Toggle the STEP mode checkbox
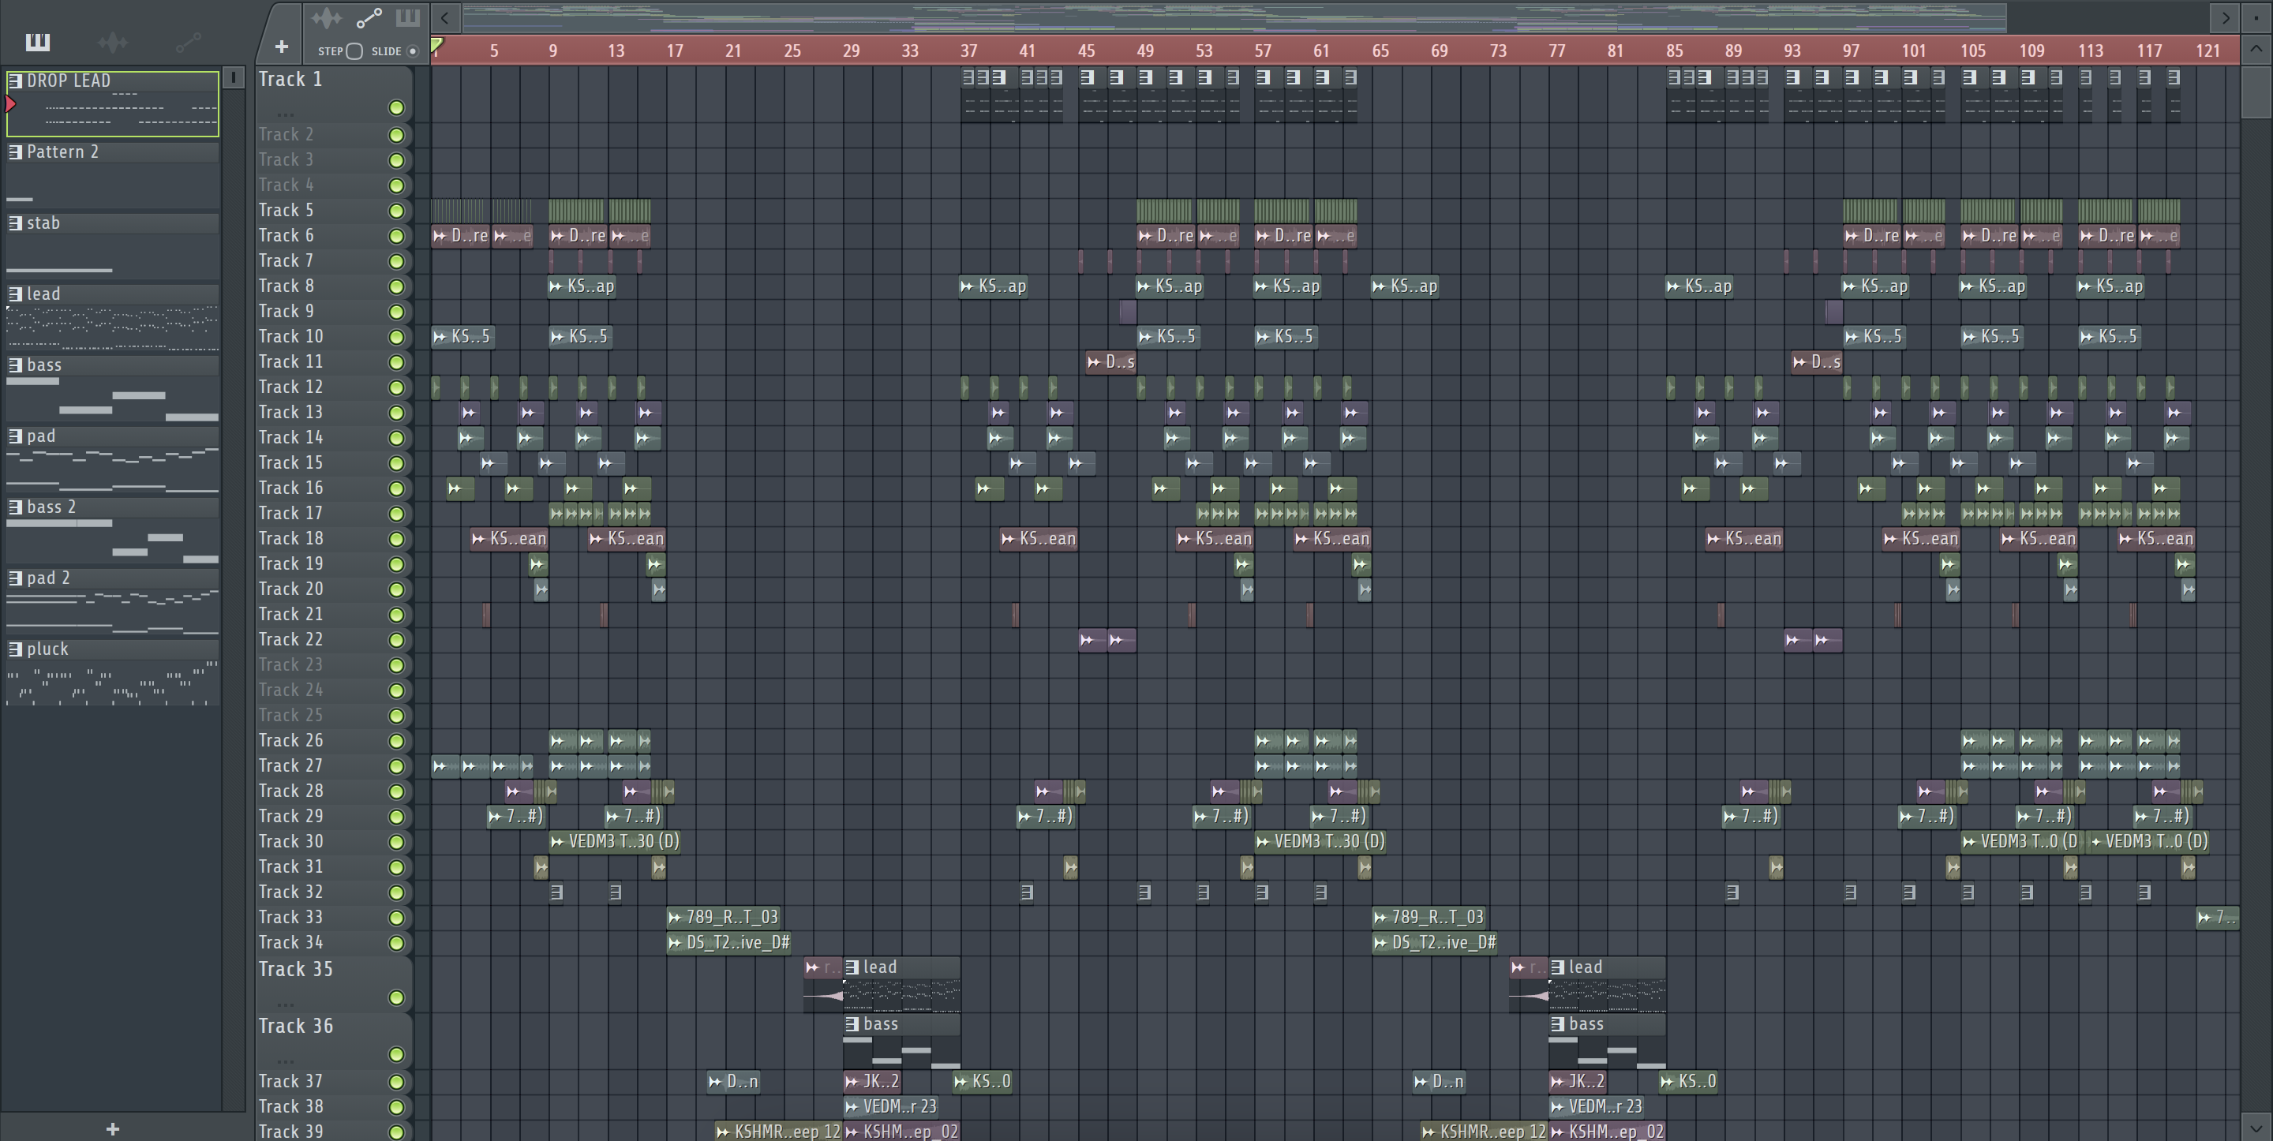This screenshot has height=1141, width=2273. [354, 51]
